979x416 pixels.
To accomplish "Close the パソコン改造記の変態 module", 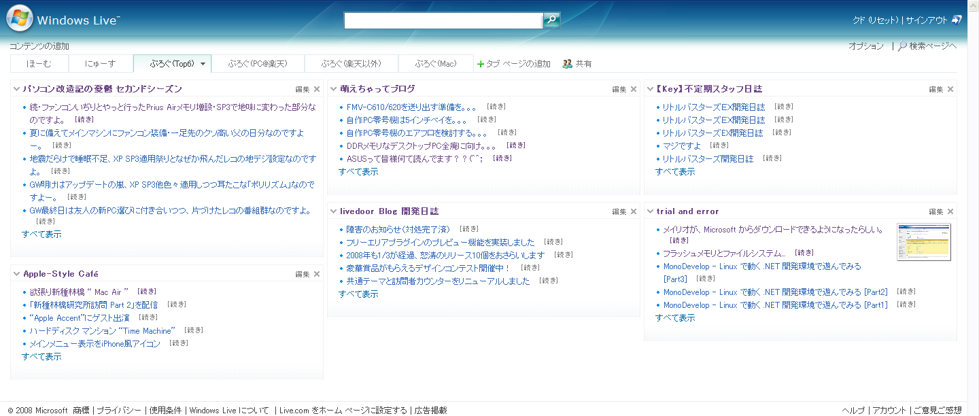I will coord(317,89).
